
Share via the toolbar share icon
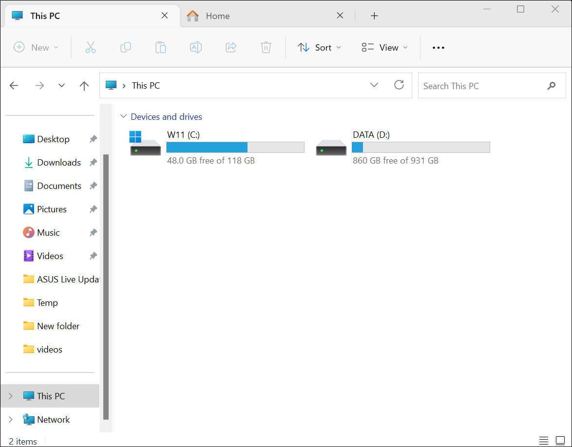tap(231, 47)
